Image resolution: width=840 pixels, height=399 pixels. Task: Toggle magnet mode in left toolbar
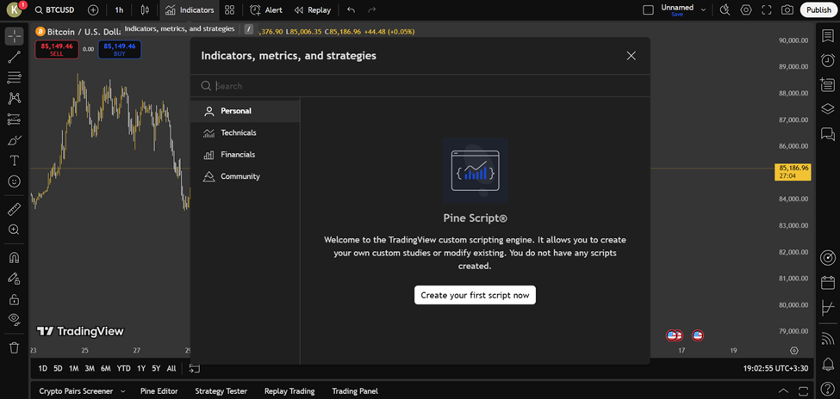pos(15,257)
